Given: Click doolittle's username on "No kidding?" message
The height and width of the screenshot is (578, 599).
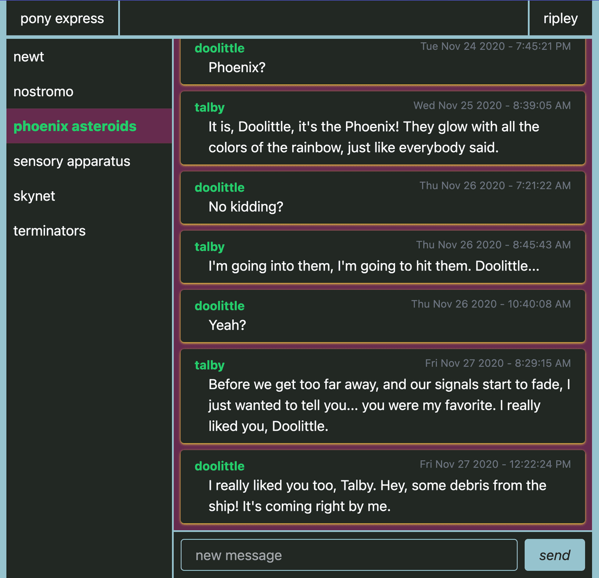Looking at the screenshot, I should pos(220,187).
